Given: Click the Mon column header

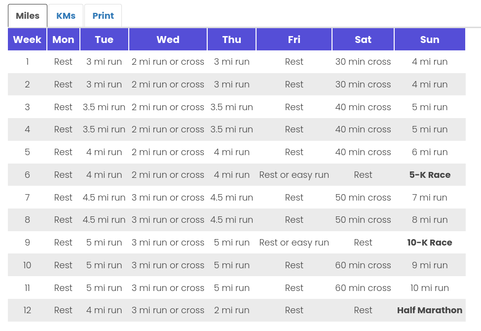Looking at the screenshot, I should point(63,40).
